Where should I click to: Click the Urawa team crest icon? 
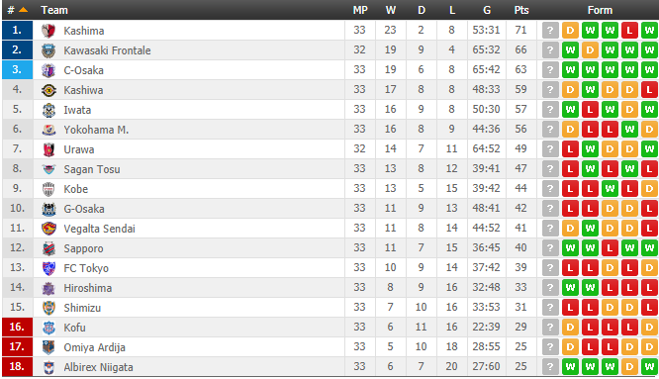(x=48, y=149)
